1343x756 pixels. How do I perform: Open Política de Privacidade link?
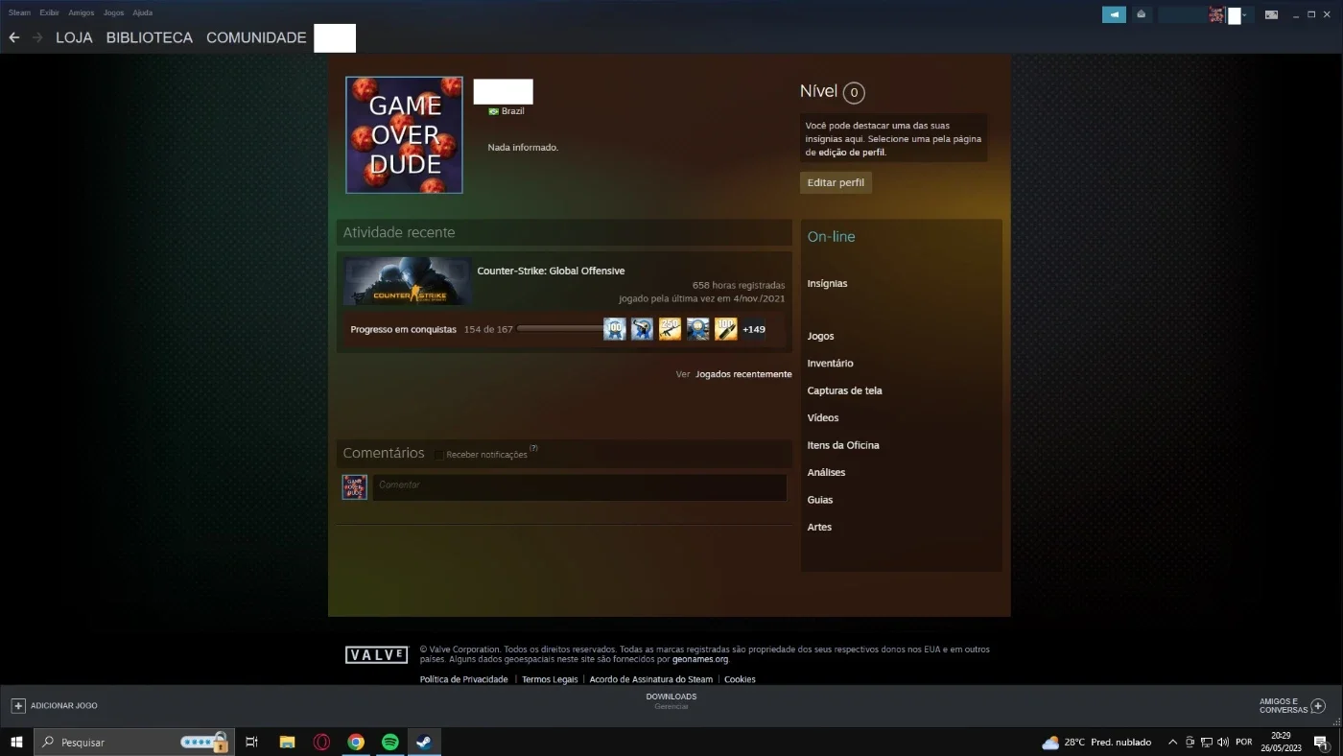(463, 680)
